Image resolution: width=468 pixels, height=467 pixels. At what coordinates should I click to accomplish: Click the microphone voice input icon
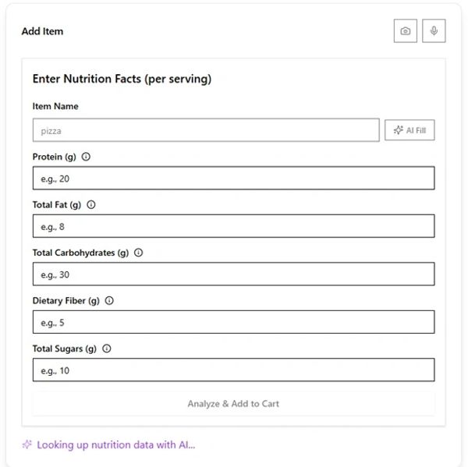(x=434, y=31)
